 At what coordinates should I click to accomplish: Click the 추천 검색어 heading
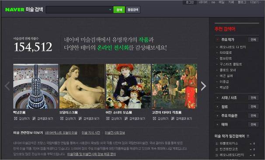pos(225,29)
